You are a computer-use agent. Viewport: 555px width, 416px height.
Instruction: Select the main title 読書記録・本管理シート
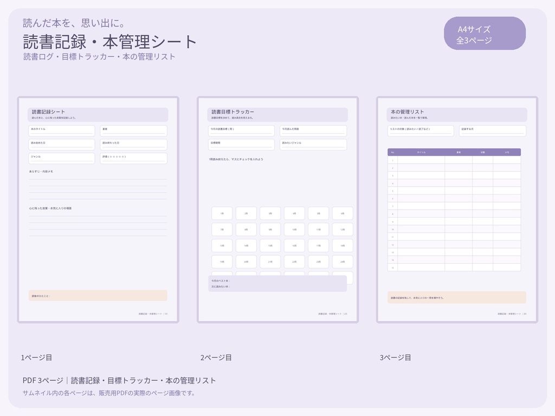coord(109,42)
